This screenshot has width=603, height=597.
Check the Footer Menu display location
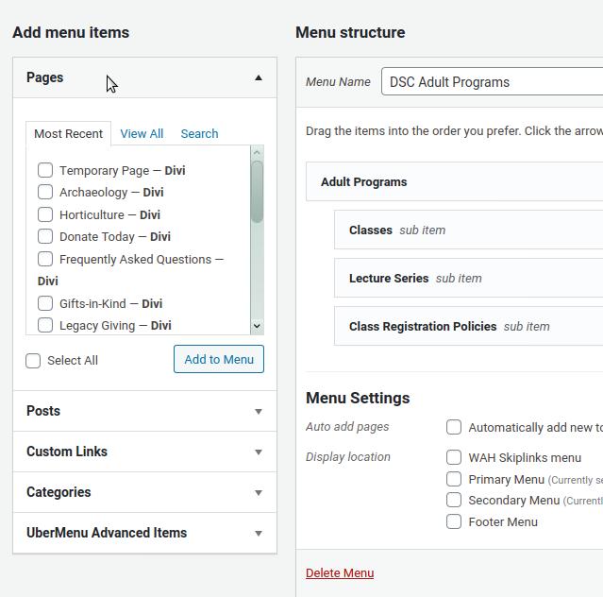[454, 521]
